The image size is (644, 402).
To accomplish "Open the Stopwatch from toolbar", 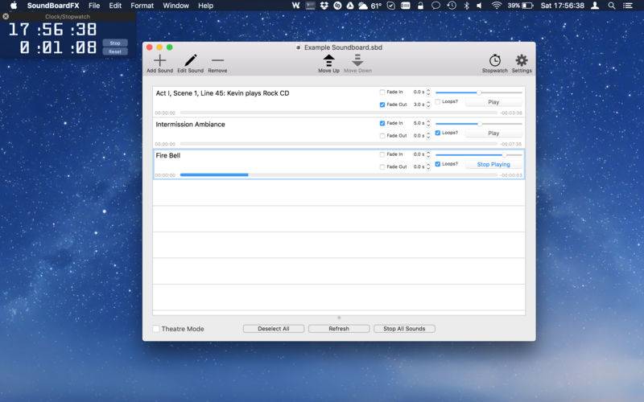I will (494, 61).
